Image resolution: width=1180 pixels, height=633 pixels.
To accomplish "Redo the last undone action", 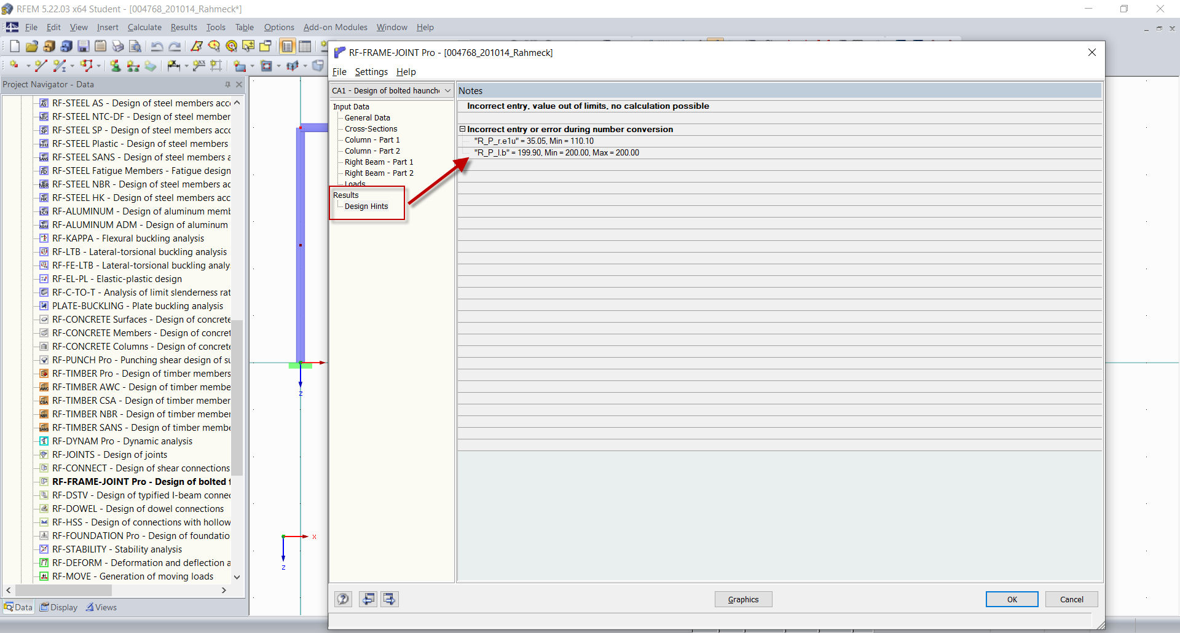I will tap(175, 46).
